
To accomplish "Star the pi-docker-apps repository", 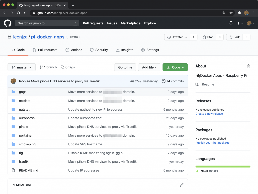I will pyautogui.click(x=208, y=37).
